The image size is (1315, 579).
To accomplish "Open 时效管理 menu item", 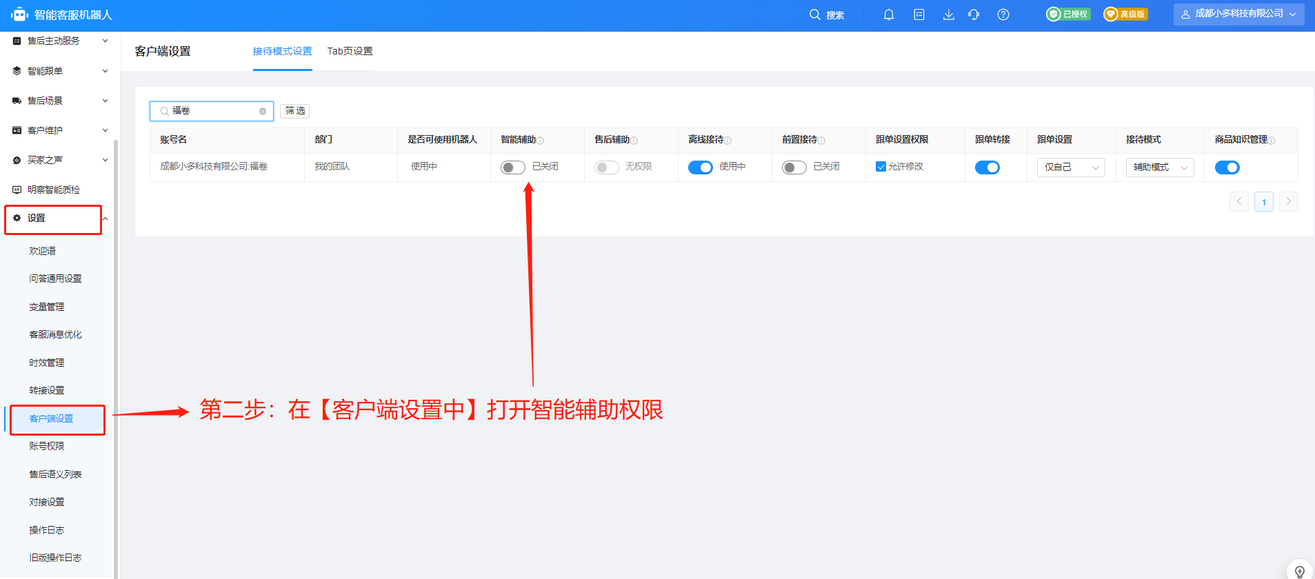I will coord(47,363).
